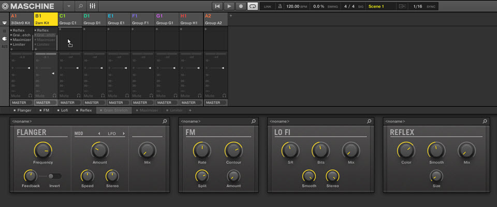Add a new group with the plus after A2
The height and width of the screenshot is (207, 497).
pyautogui.click(x=231, y=16)
